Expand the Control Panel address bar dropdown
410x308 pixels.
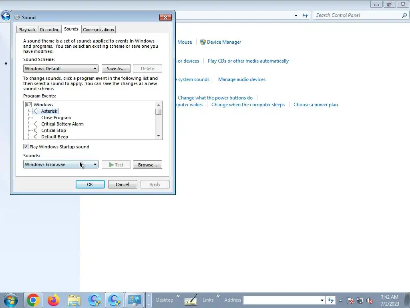[x=296, y=16]
